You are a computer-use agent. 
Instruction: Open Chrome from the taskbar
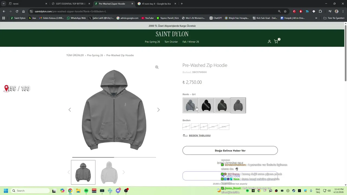pyautogui.click(x=70, y=191)
